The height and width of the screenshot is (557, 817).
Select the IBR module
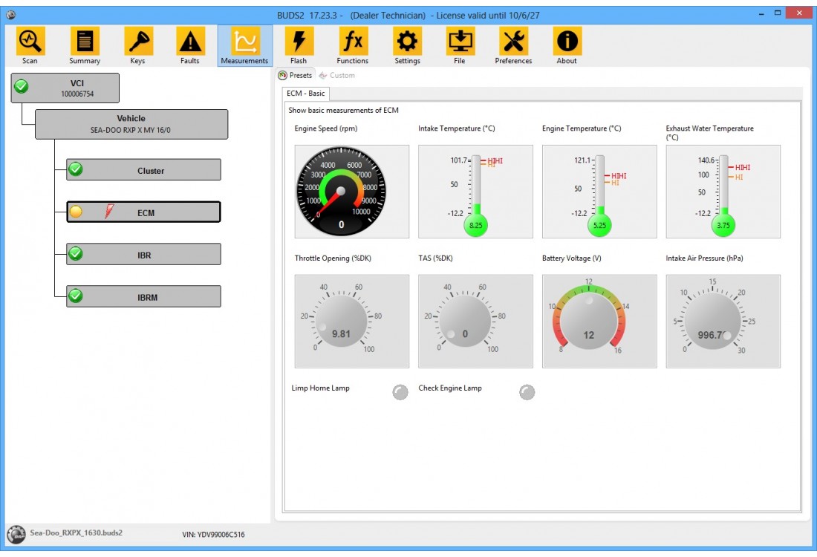[x=143, y=253]
